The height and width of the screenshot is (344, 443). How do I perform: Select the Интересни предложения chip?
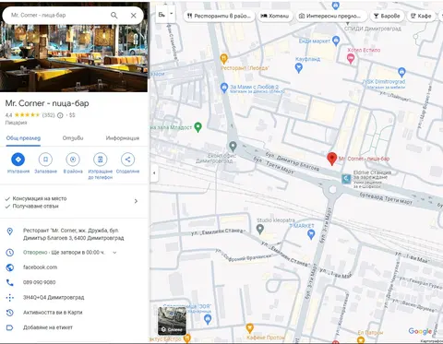pos(331,16)
